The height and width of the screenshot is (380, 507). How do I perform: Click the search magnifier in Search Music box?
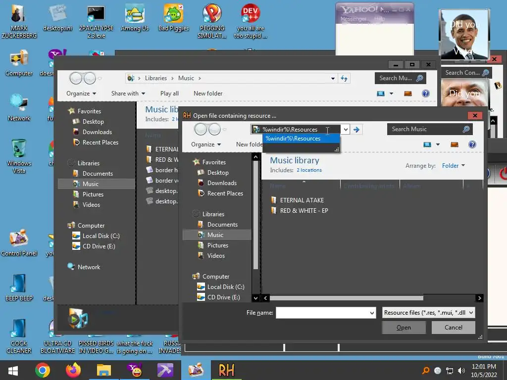click(x=466, y=129)
